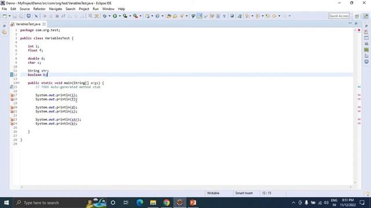Viewport: 371px width, 208px height.
Task: Click the taskbar search box
Action: pyautogui.click(x=60, y=203)
